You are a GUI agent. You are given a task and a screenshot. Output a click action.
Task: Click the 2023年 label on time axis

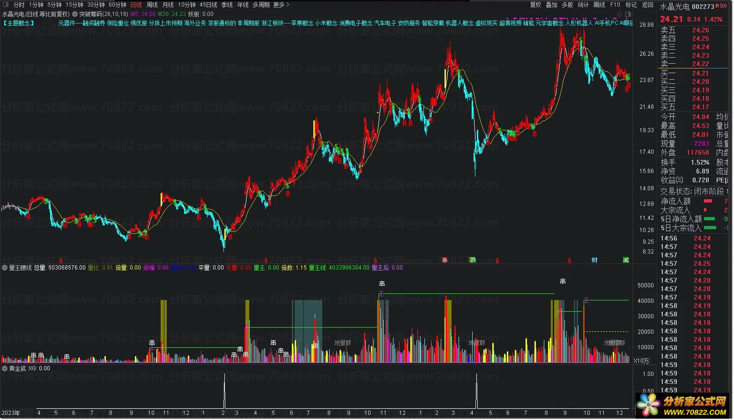(11, 413)
